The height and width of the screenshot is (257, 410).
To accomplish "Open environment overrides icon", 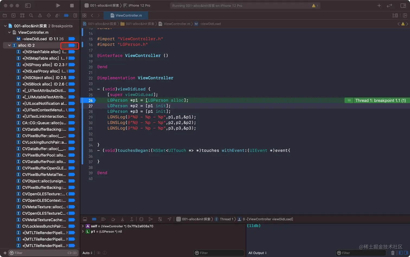I will tap(160, 219).
